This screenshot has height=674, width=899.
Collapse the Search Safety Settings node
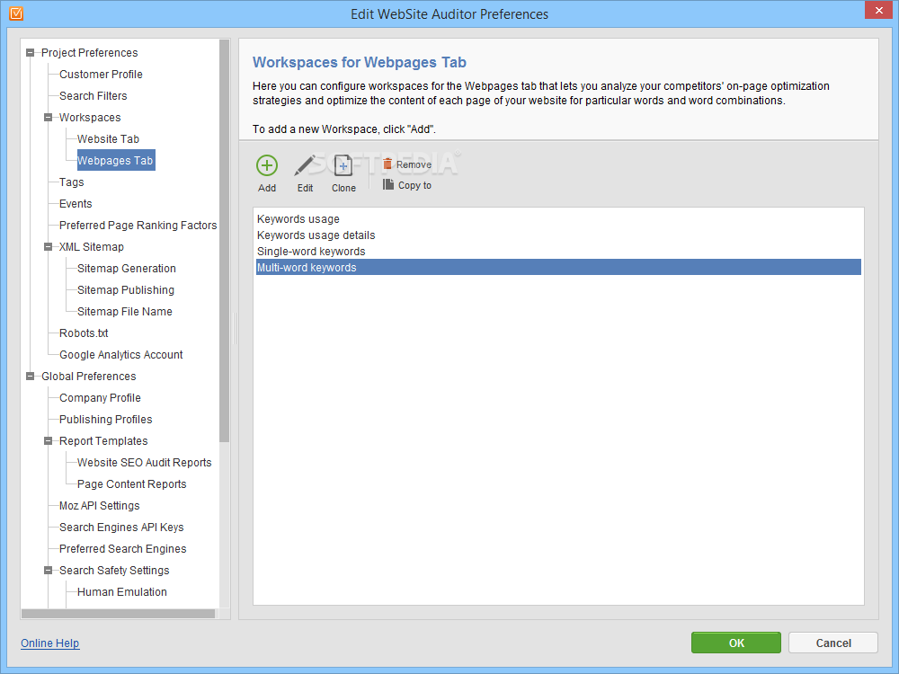tap(49, 571)
